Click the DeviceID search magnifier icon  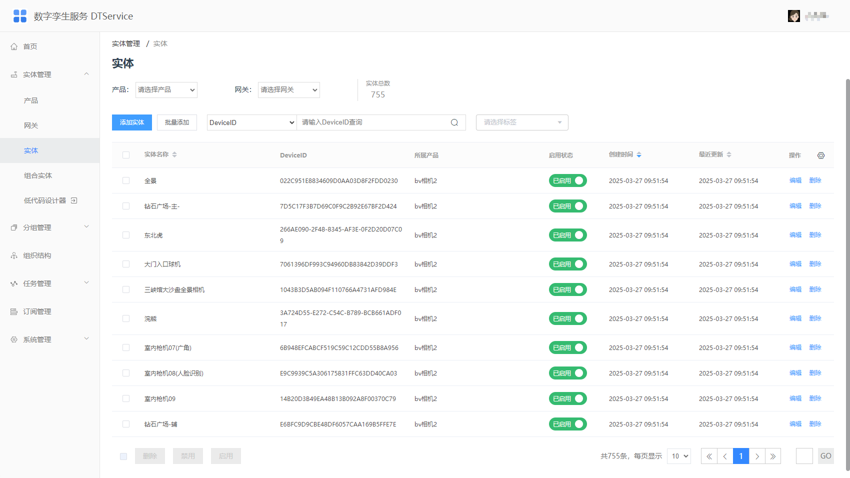454,122
